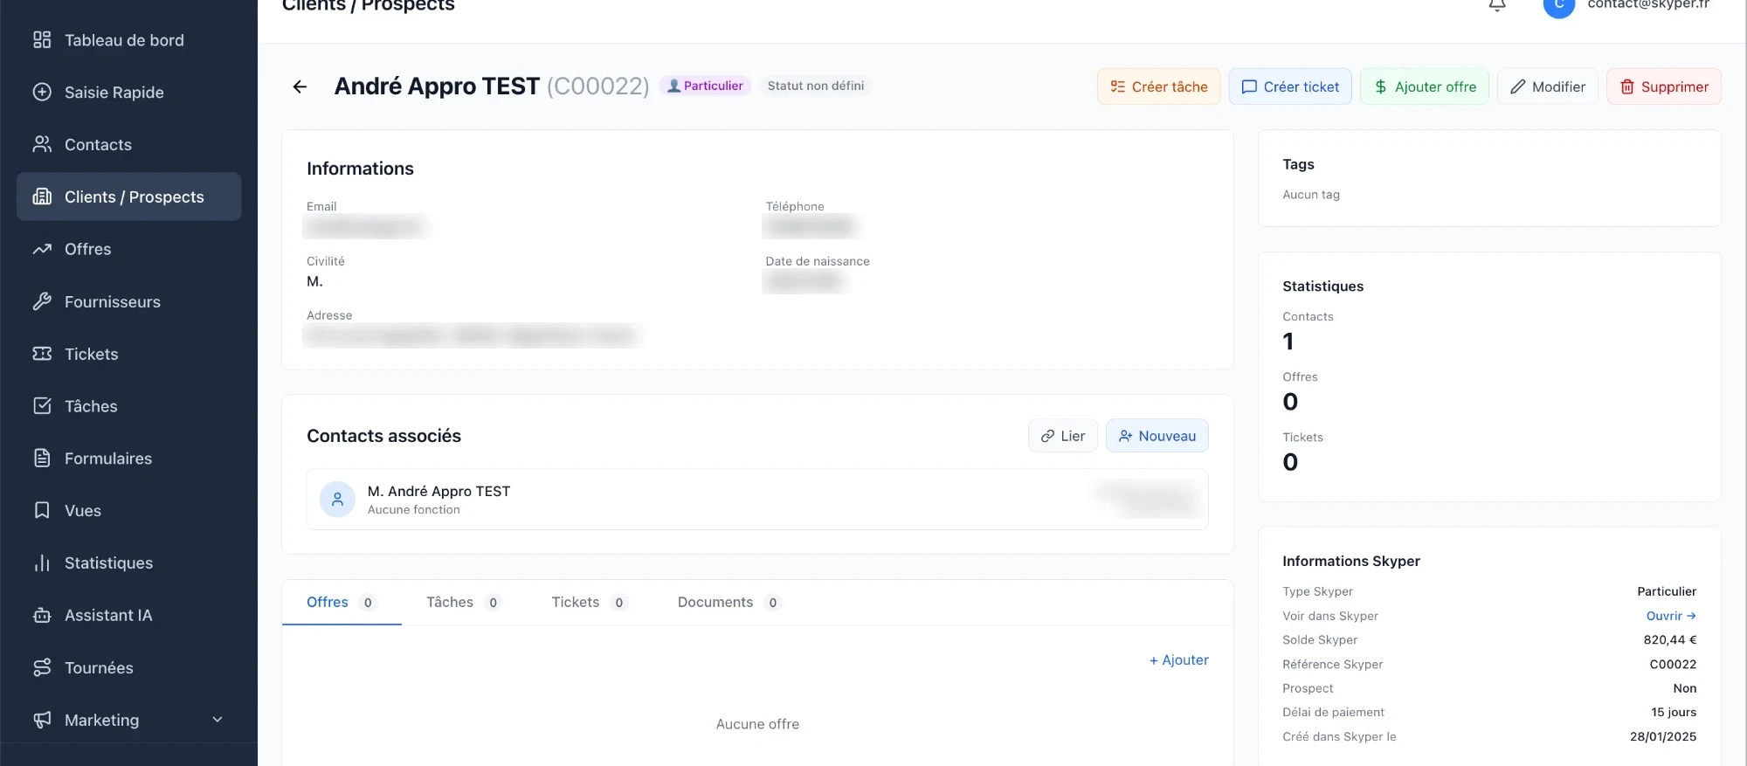Click the Aucun tag text

pos(1311,195)
